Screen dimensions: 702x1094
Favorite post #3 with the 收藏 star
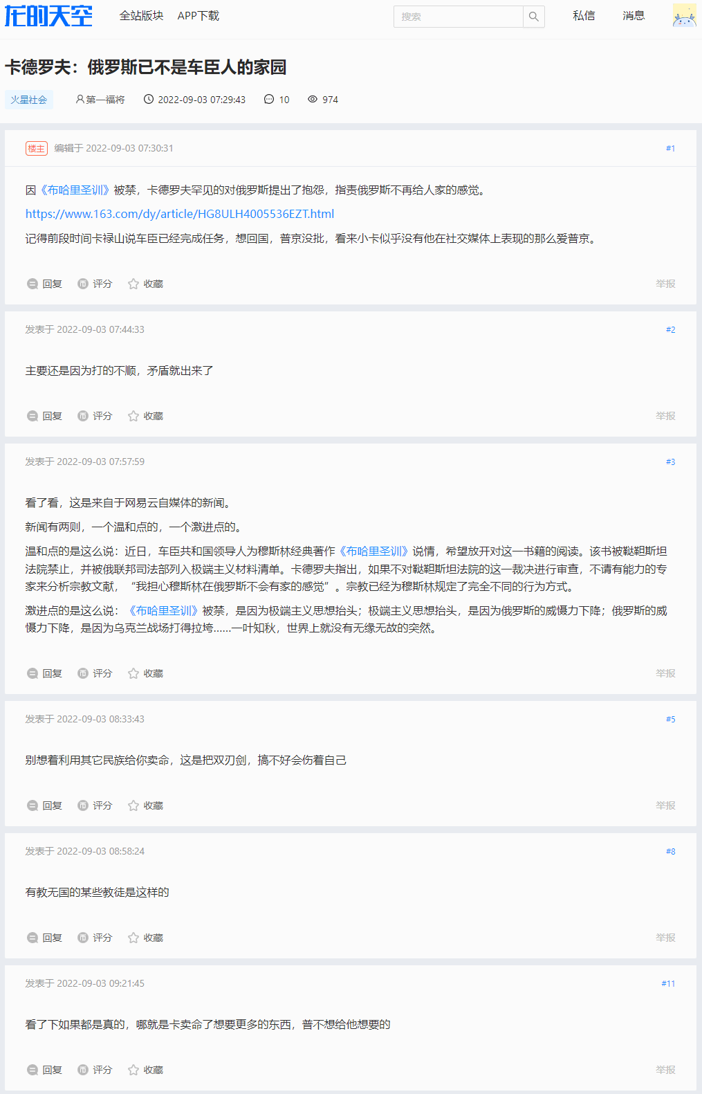point(145,673)
